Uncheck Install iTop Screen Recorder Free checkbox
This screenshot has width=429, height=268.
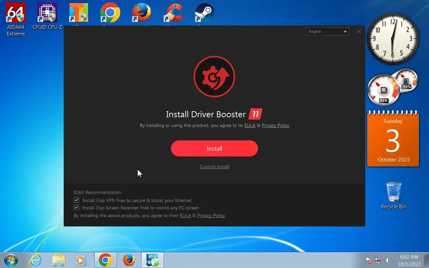pyautogui.click(x=76, y=207)
